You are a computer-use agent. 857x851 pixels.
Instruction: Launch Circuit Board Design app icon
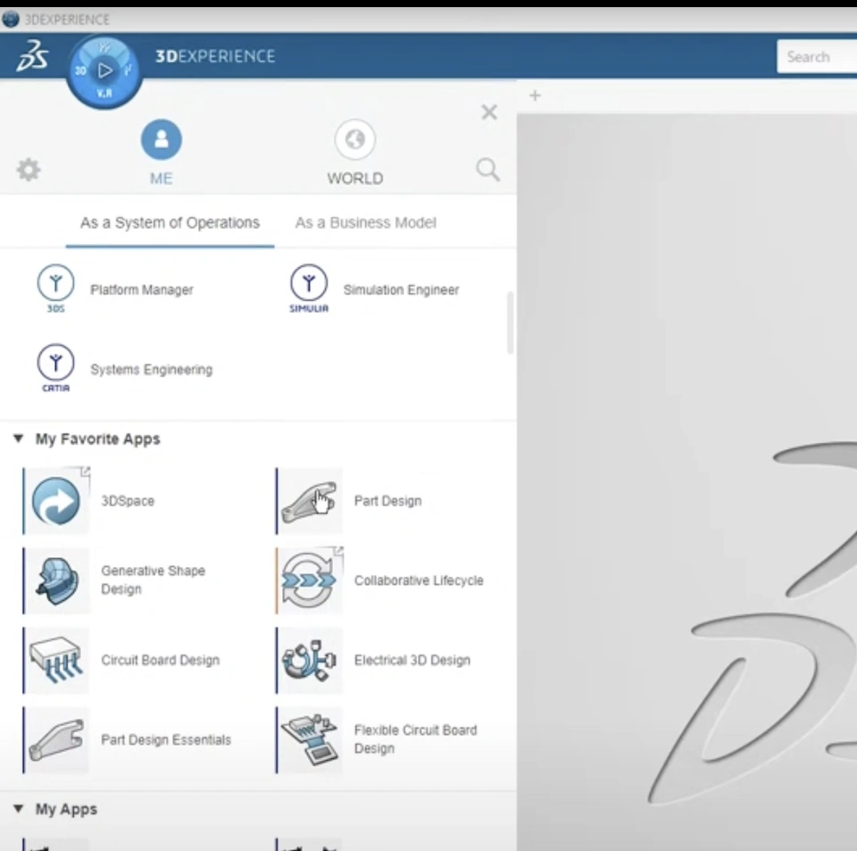tap(57, 660)
